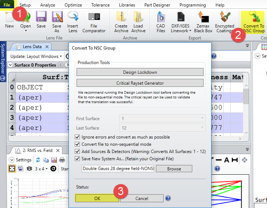Open the DXF/IGES Linework dropdown

pos(190,31)
